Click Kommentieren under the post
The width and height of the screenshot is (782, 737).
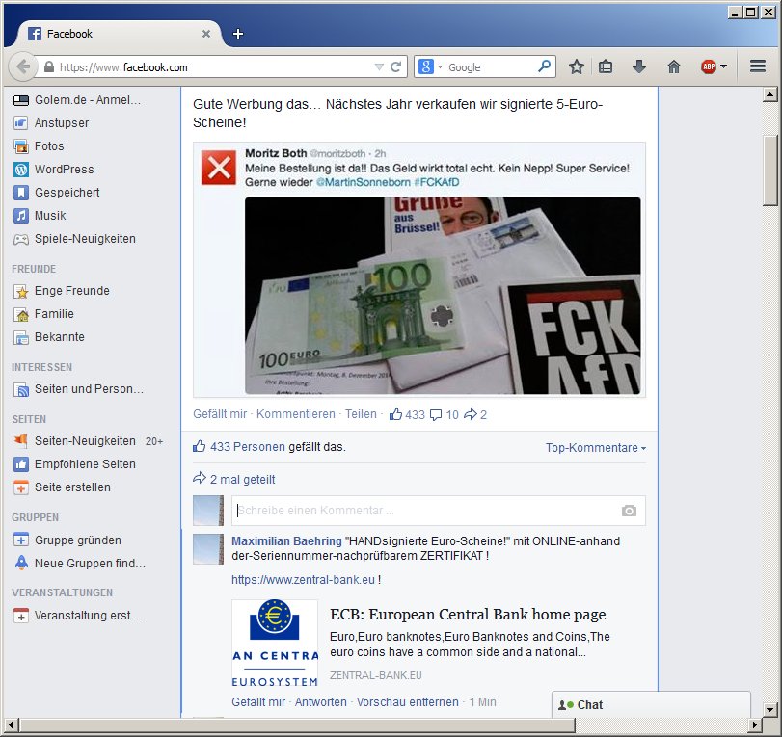pyautogui.click(x=296, y=414)
